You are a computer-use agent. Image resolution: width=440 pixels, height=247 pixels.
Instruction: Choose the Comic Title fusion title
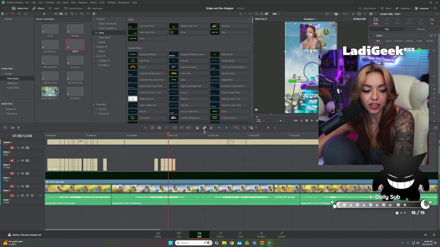tap(189, 73)
